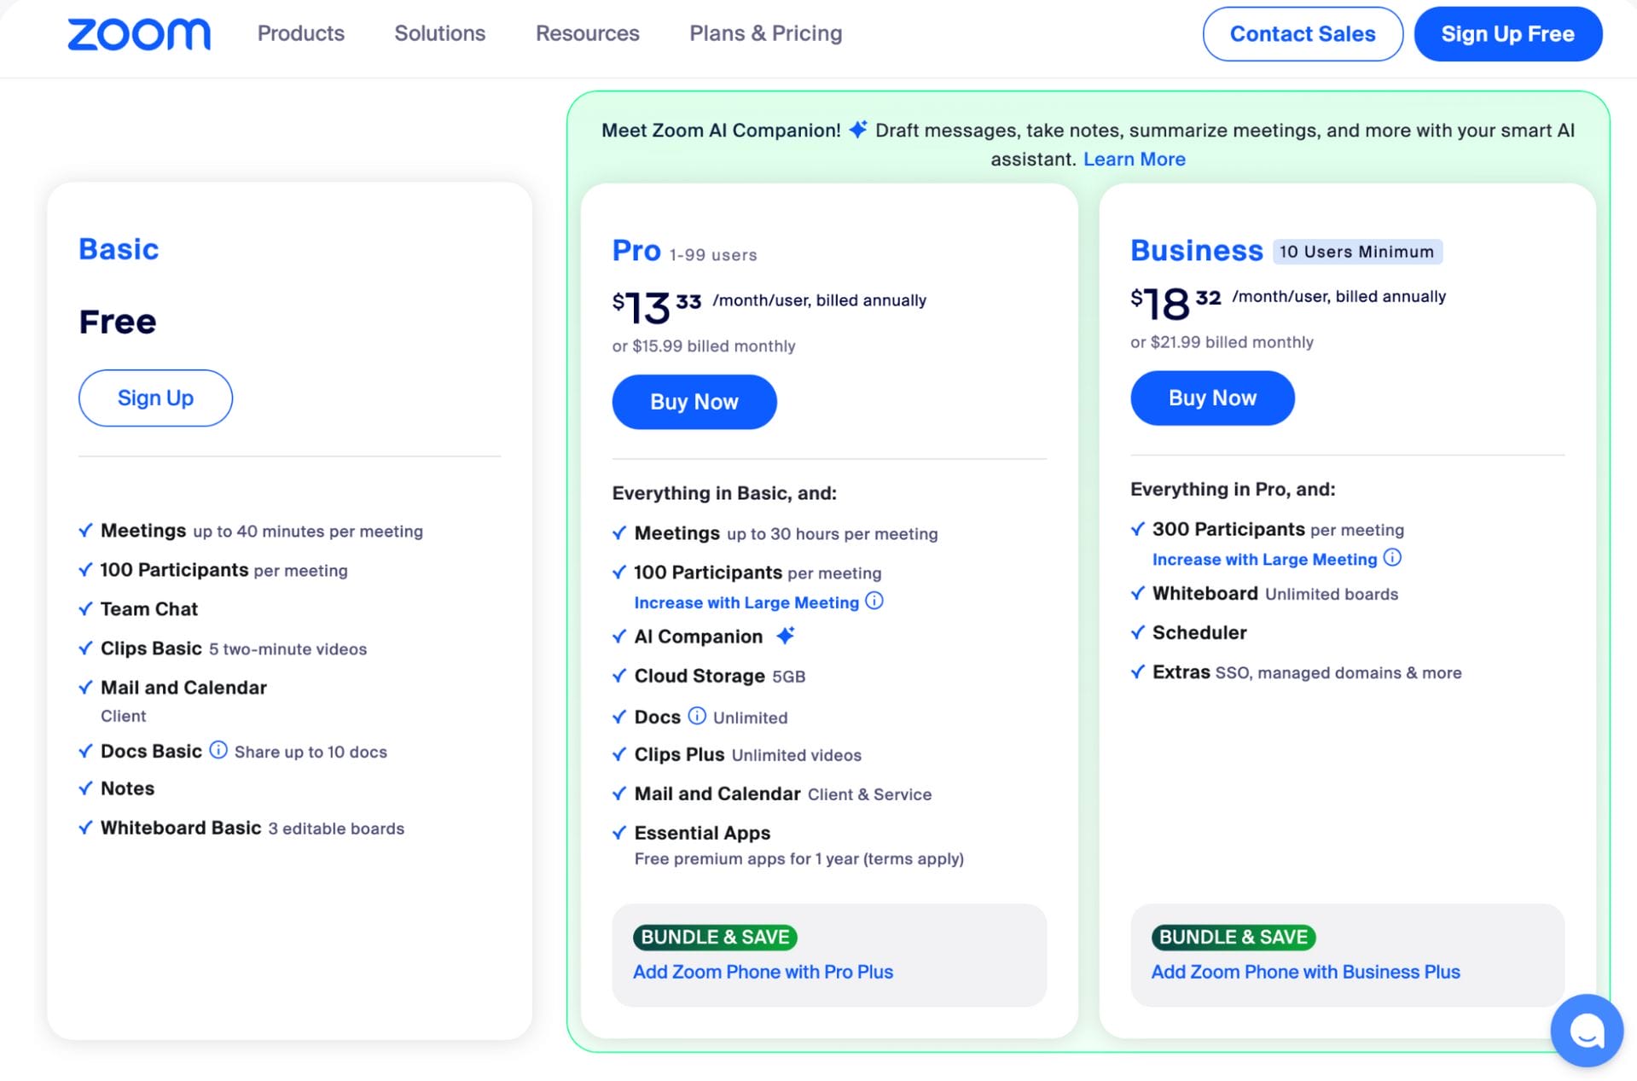Click the info icon beside Increase with Large Meeting in Pro

click(874, 601)
